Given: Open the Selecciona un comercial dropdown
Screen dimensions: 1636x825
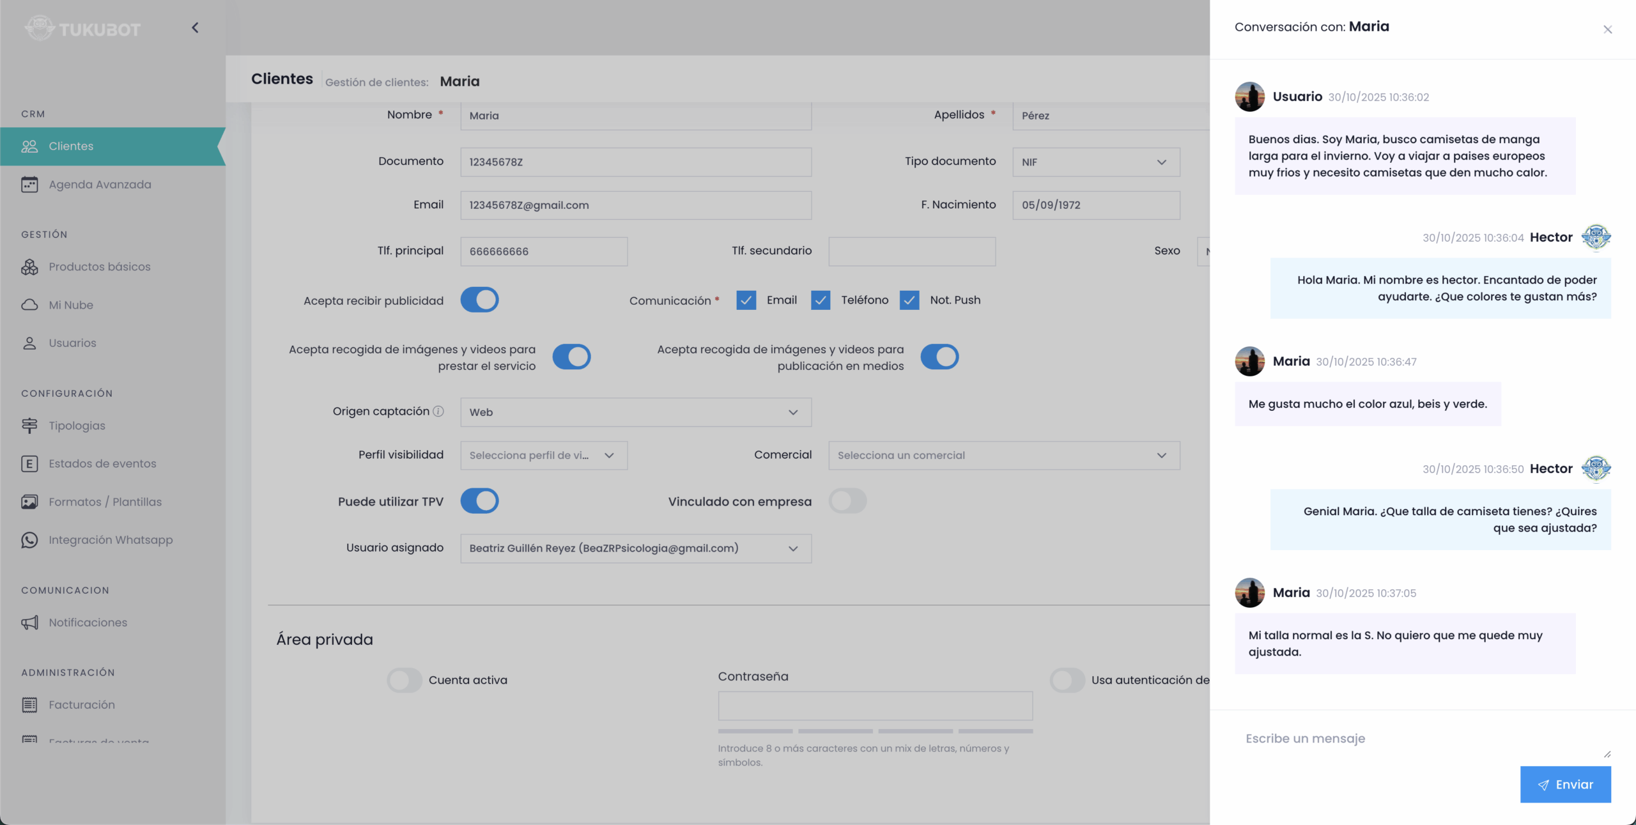Looking at the screenshot, I should click(1003, 456).
